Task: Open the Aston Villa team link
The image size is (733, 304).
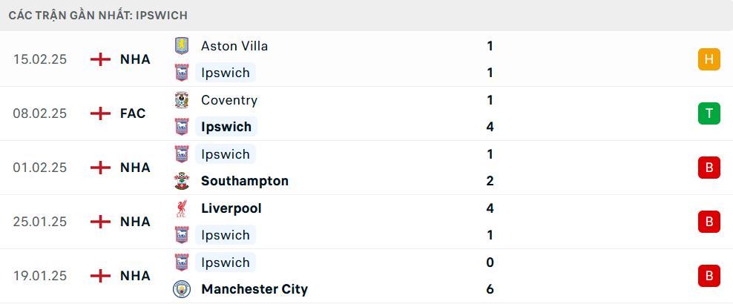Action: [x=234, y=46]
